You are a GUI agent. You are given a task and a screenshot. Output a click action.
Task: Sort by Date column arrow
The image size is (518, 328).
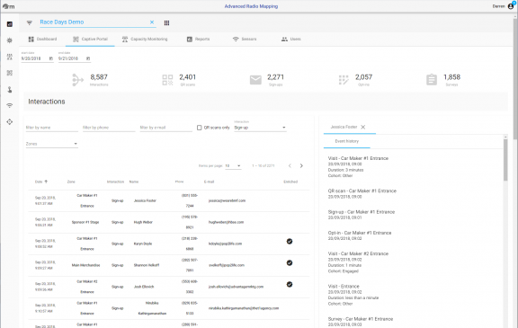pos(46,182)
